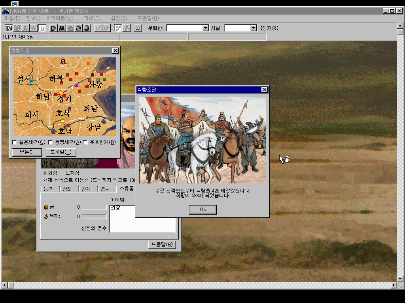Viewport: 405px width, 303px height.
Task: Click the person with arrow toolbar icon
Action: coord(118,28)
